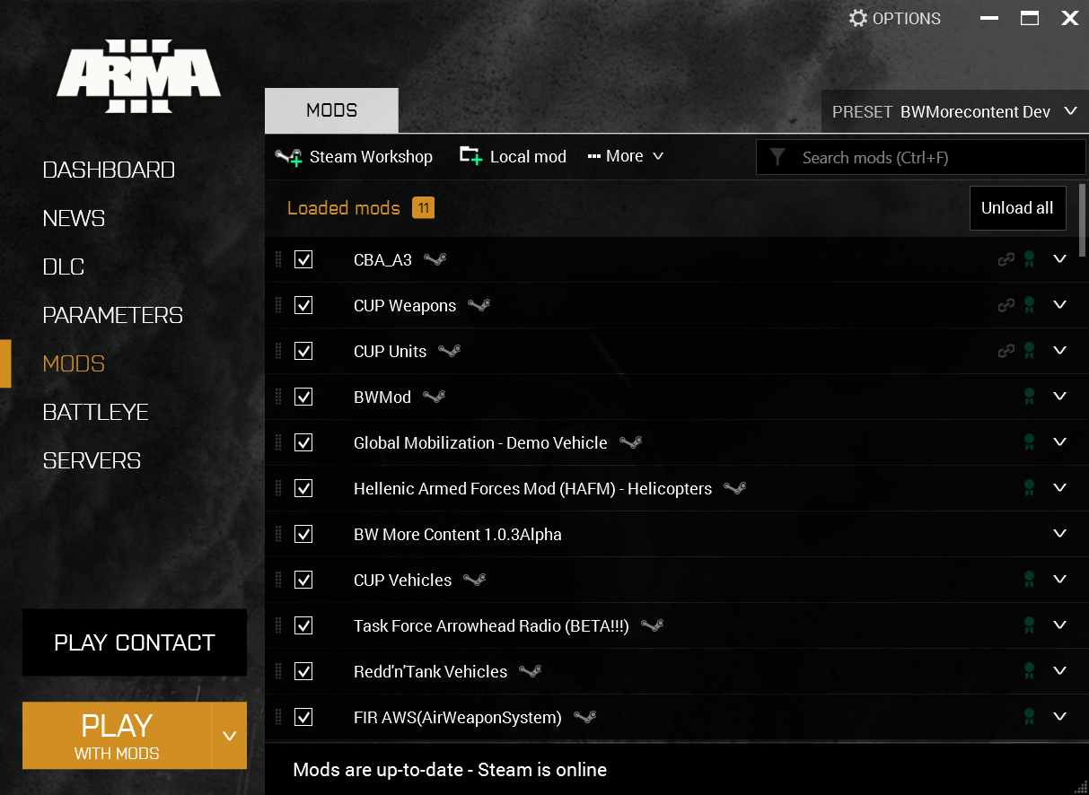Open the SERVERS section
Viewport: 1089px width, 795px height.
92,460
